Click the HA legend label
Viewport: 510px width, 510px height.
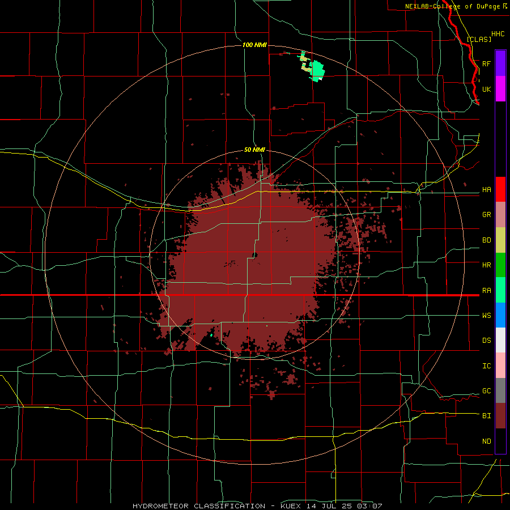(487, 190)
